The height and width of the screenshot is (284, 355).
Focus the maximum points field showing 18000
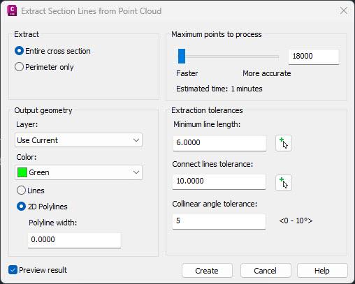click(314, 57)
